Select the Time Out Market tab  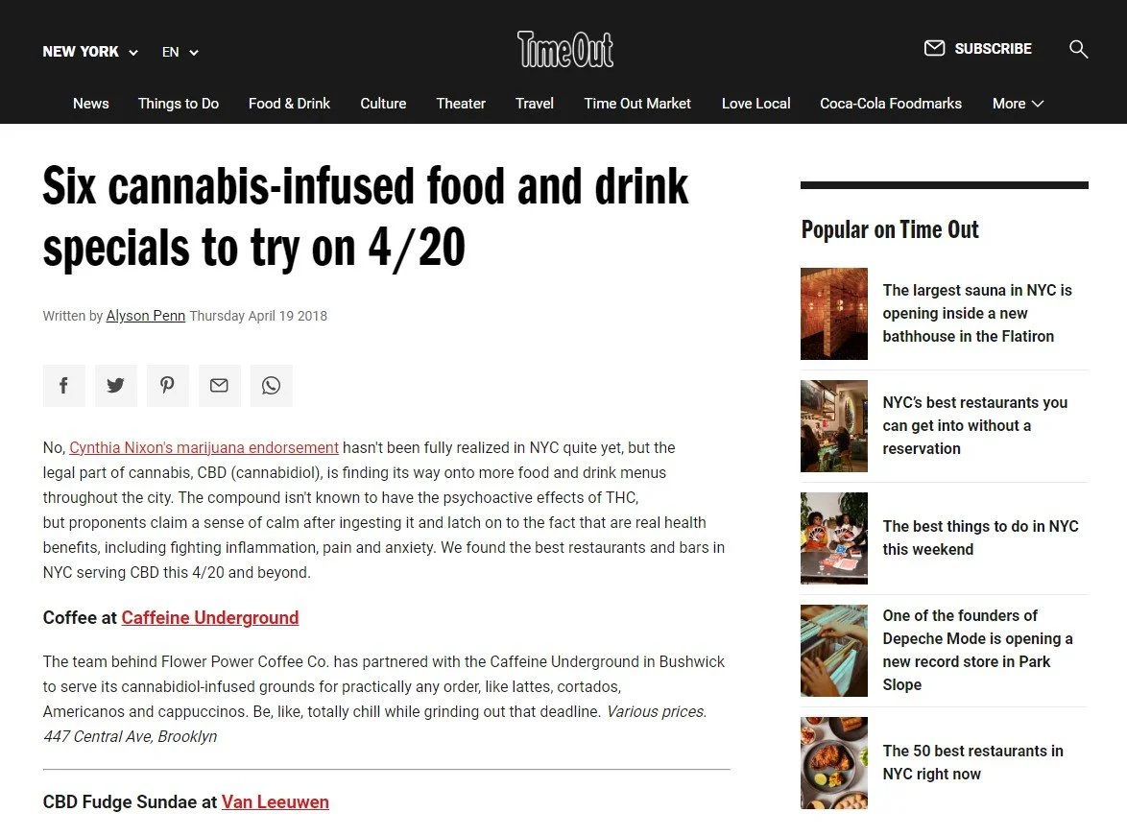pyautogui.click(x=636, y=104)
